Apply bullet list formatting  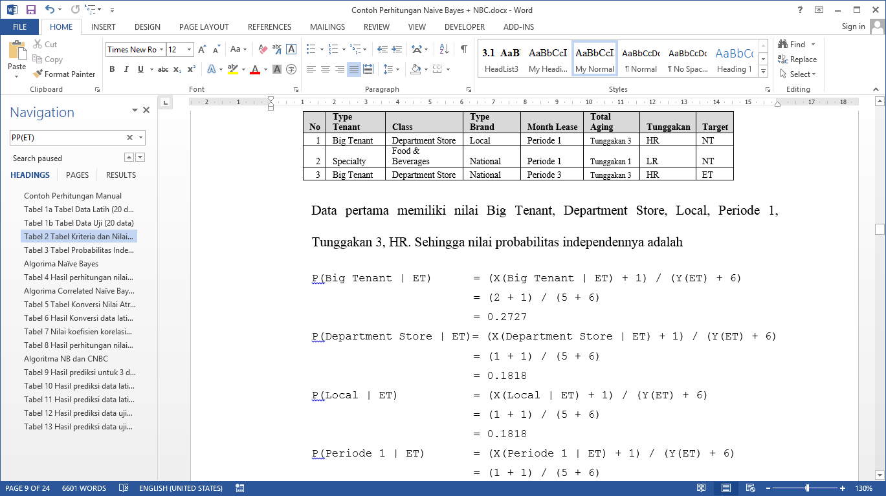(x=311, y=49)
